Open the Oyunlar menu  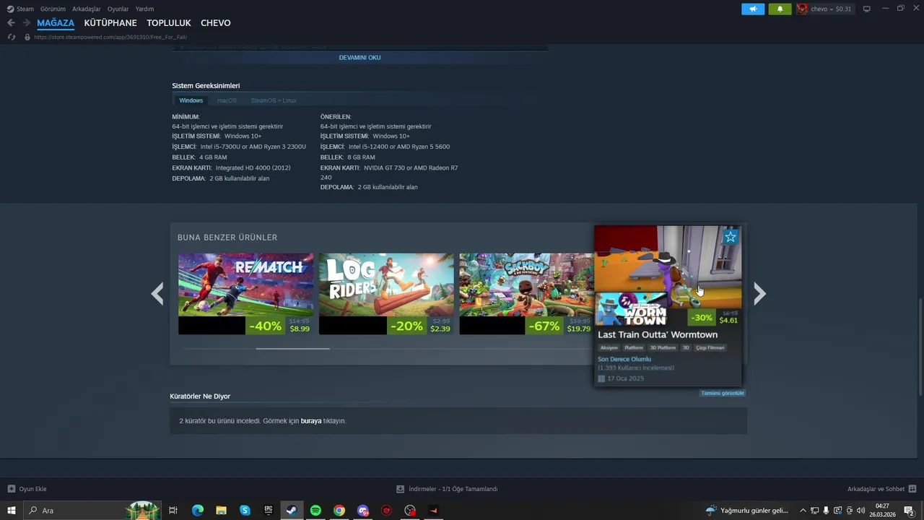(118, 9)
